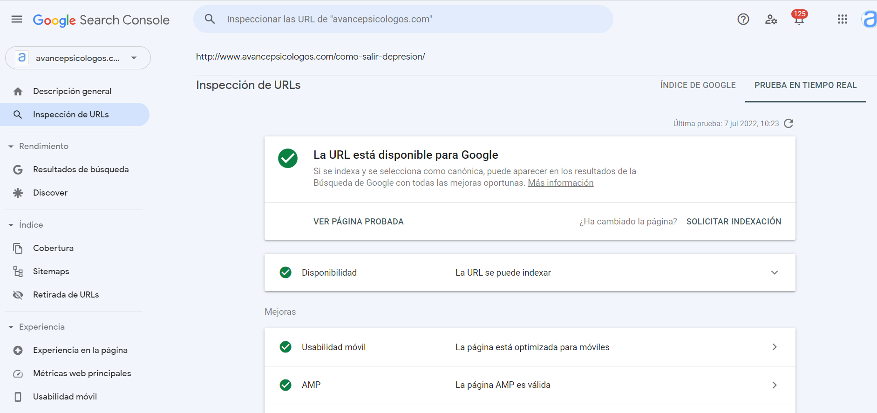Click the '¿Ha cambiado la página?' text
The width and height of the screenshot is (877, 413).
[628, 222]
